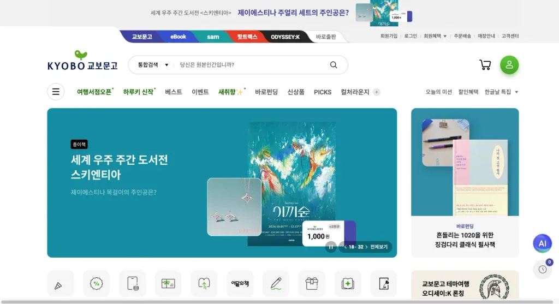Open the shopping cart icon
Image resolution: width=559 pixels, height=304 pixels.
[485, 65]
